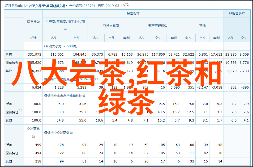The height and width of the screenshot is (167, 253).
Task: Click the 资产管理机构 column group header
Action: pyautogui.click(x=157, y=26)
